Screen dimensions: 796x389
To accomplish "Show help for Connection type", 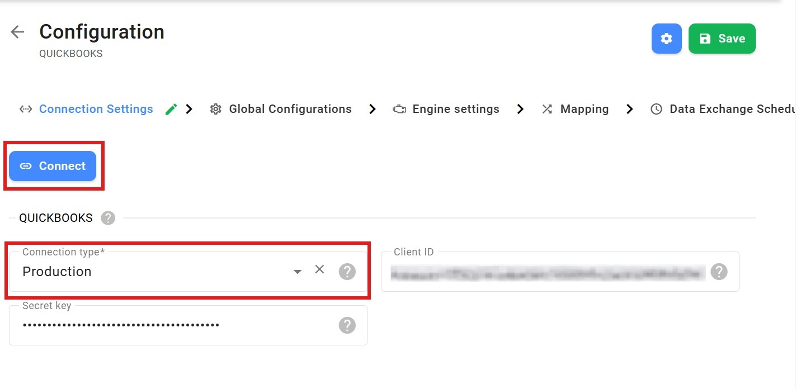I will (x=347, y=272).
